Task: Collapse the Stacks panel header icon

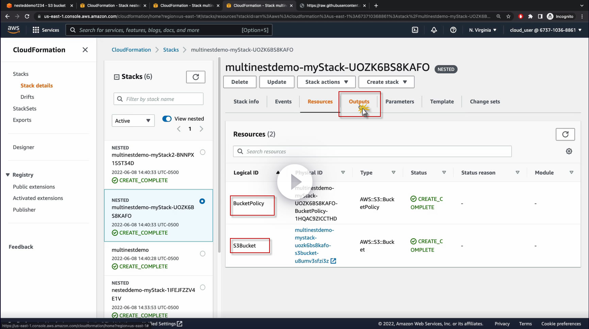Action: 116,77
